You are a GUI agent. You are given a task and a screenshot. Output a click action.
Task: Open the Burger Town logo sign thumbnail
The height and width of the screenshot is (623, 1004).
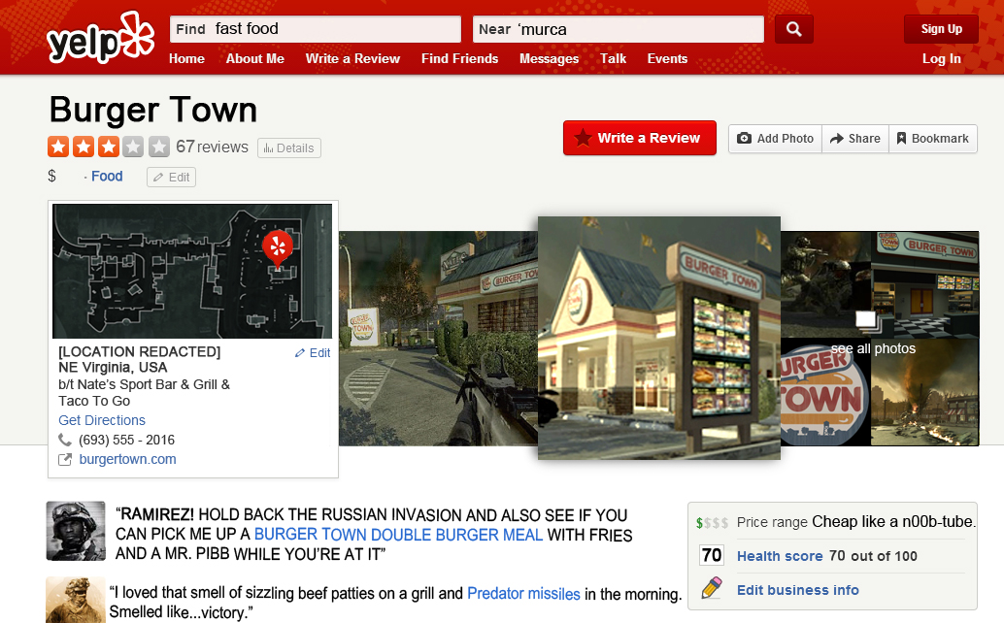(825, 392)
